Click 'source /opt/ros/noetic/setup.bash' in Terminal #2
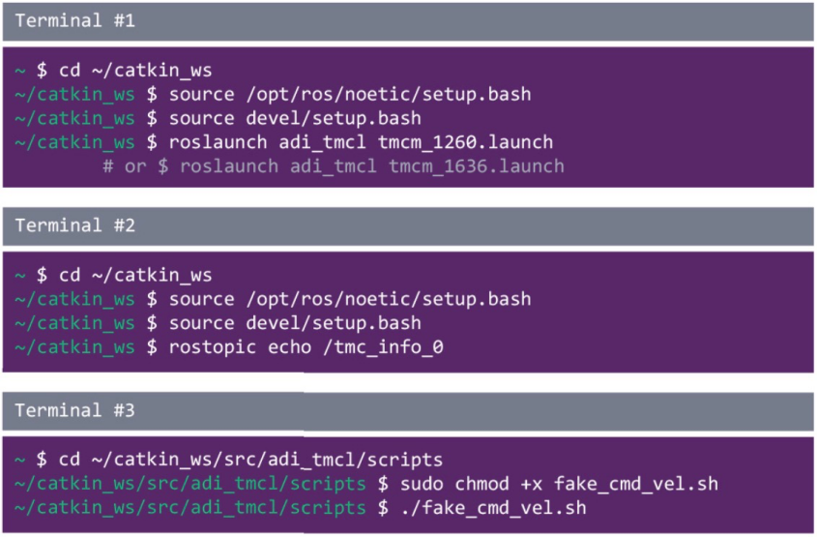Screen dimensions: 817x537 350,299
